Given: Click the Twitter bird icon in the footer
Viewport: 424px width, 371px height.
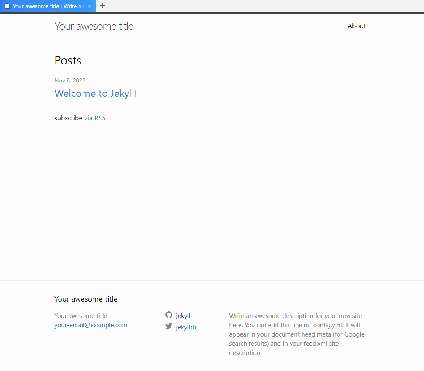Looking at the screenshot, I should pyautogui.click(x=168, y=326).
